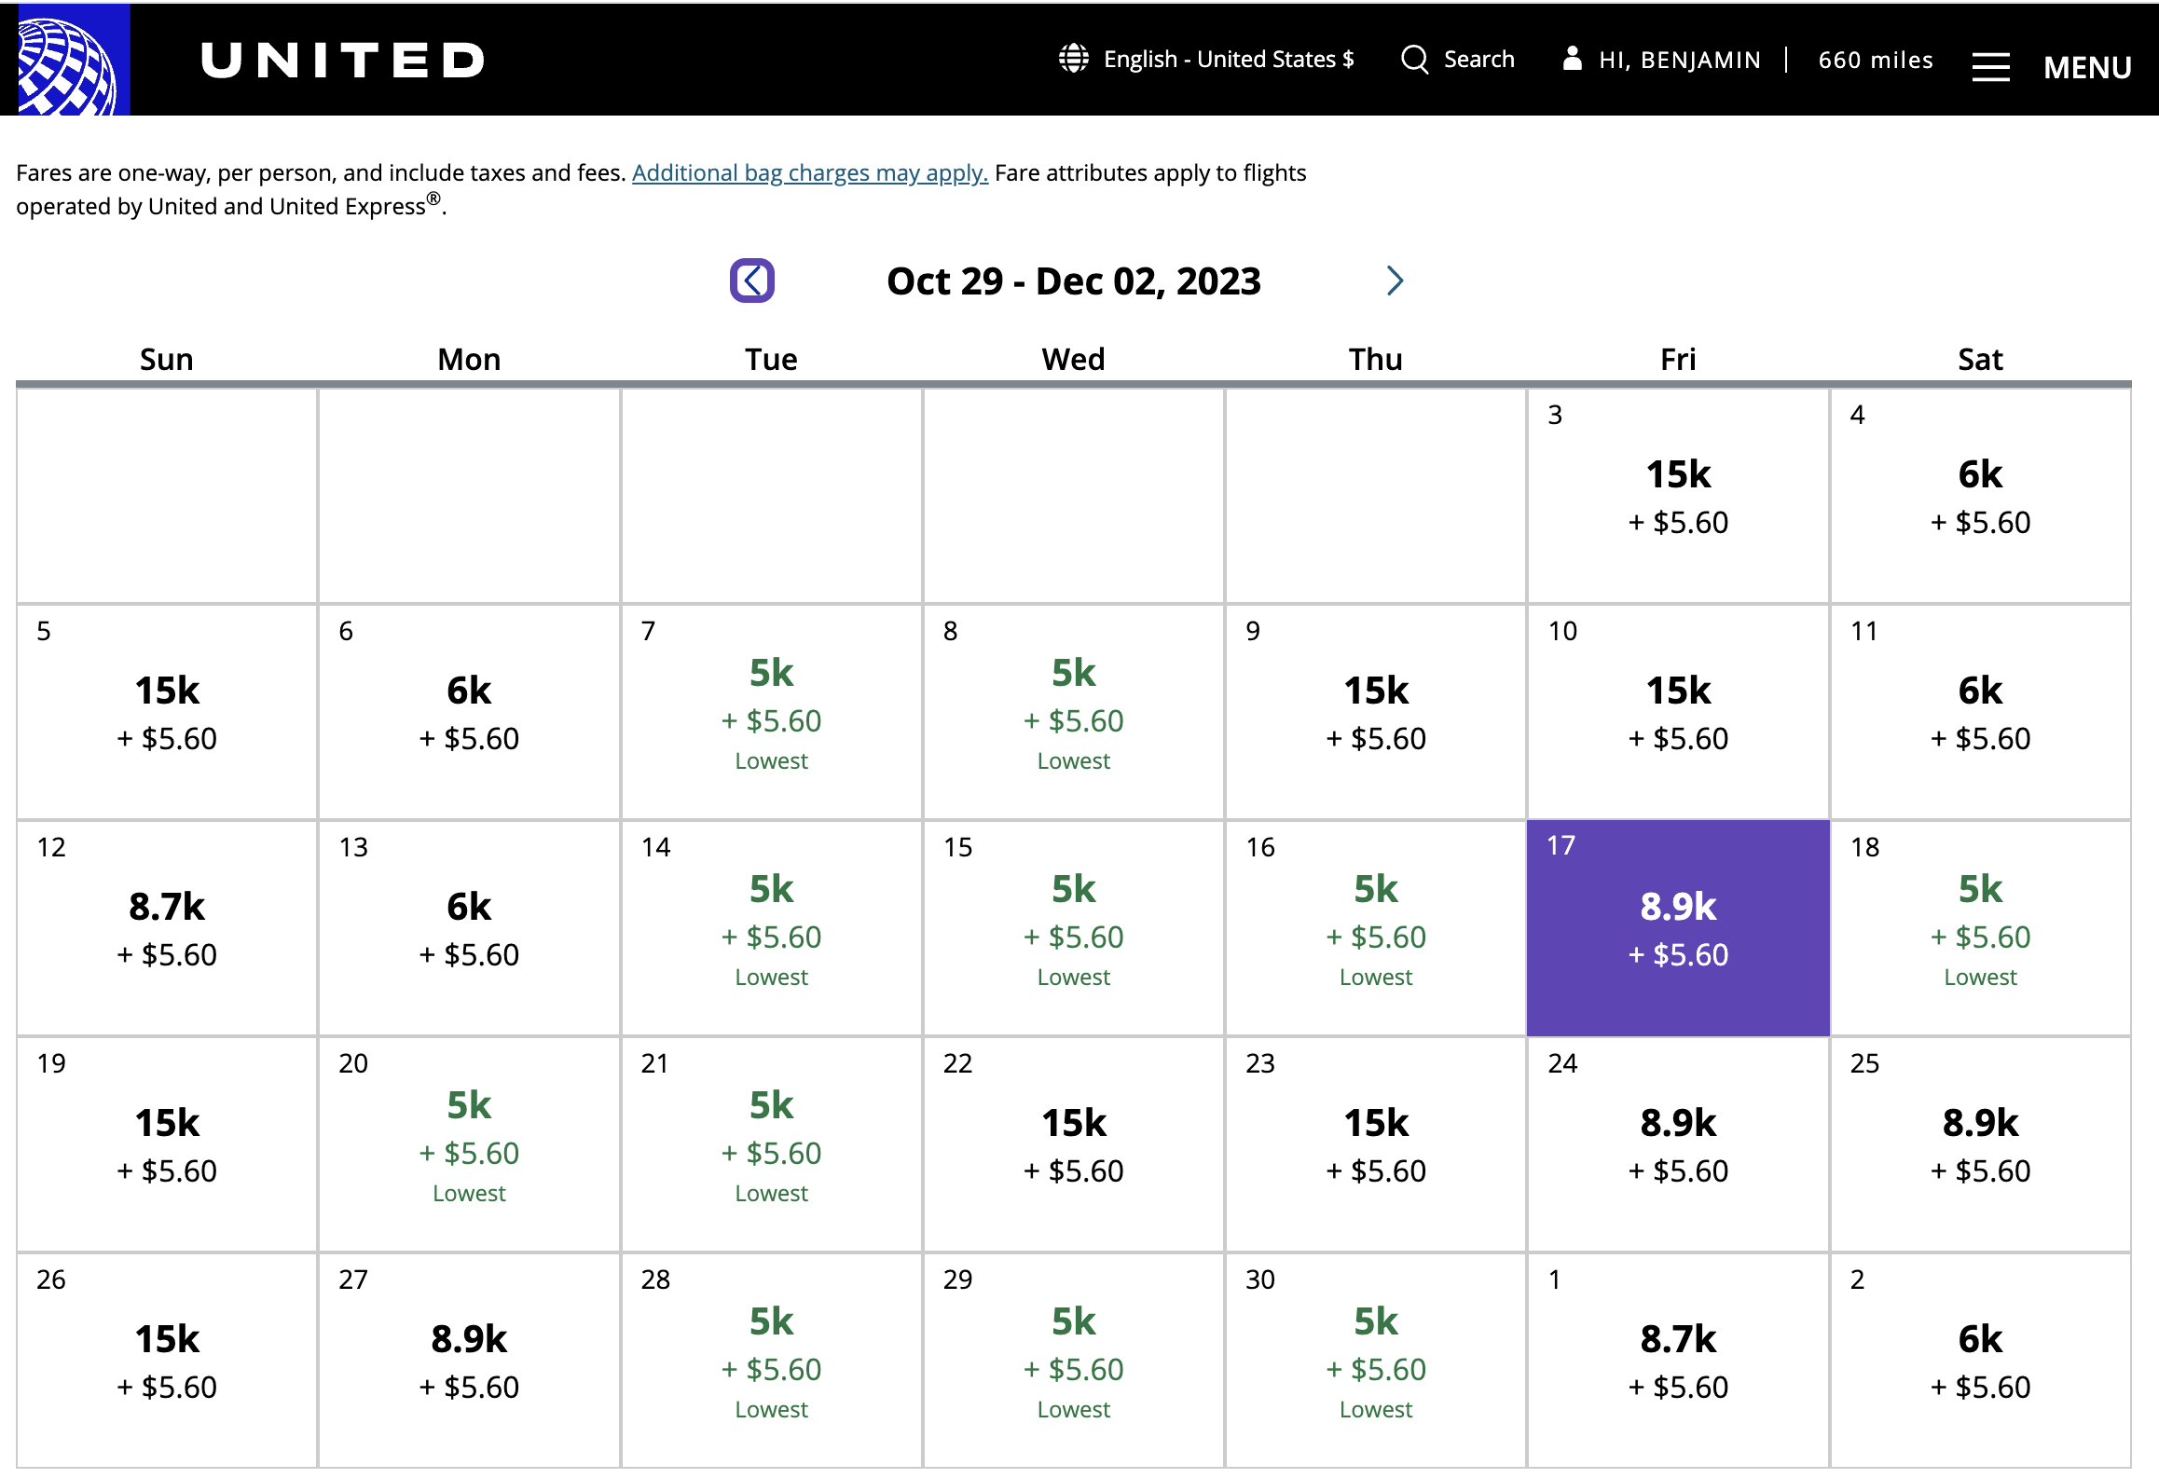Image resolution: width=2159 pixels, height=1478 pixels.
Task: Open the hamburger MENU icon
Action: coord(1990,67)
